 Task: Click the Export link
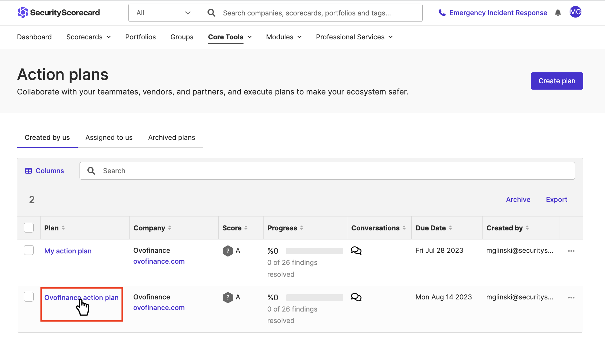click(x=557, y=200)
